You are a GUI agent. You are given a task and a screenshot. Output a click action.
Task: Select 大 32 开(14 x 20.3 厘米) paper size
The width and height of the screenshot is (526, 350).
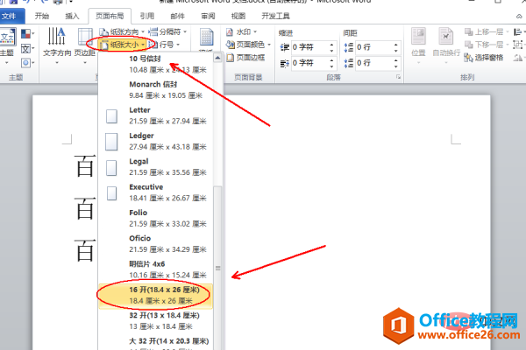click(x=156, y=342)
